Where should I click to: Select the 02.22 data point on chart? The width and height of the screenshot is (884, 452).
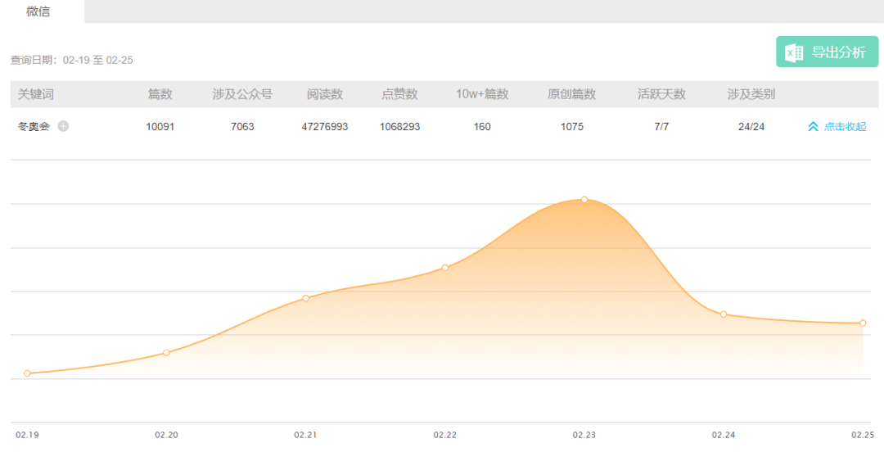point(444,268)
